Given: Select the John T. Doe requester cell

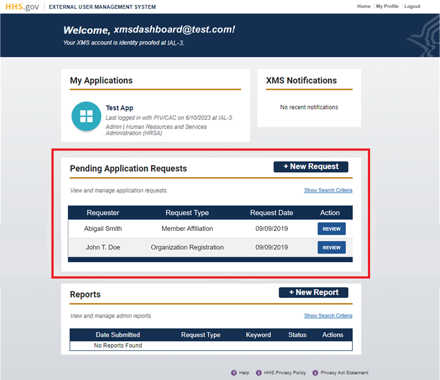Looking at the screenshot, I should point(103,247).
